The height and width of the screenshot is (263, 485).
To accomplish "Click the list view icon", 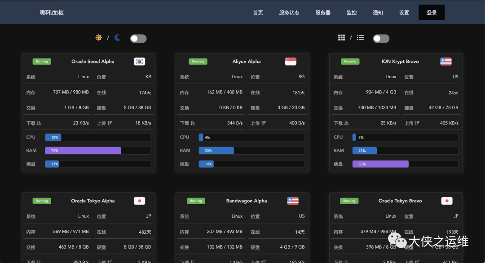I will pyautogui.click(x=360, y=38).
